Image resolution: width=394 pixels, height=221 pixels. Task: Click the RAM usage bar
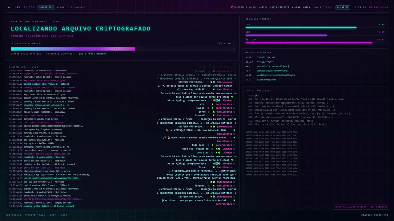(315, 35)
